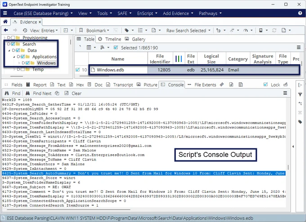Viewport: 306px width, 222px height.
Task: Click the Forward arrow in the toolbar
Action: click(15, 30)
